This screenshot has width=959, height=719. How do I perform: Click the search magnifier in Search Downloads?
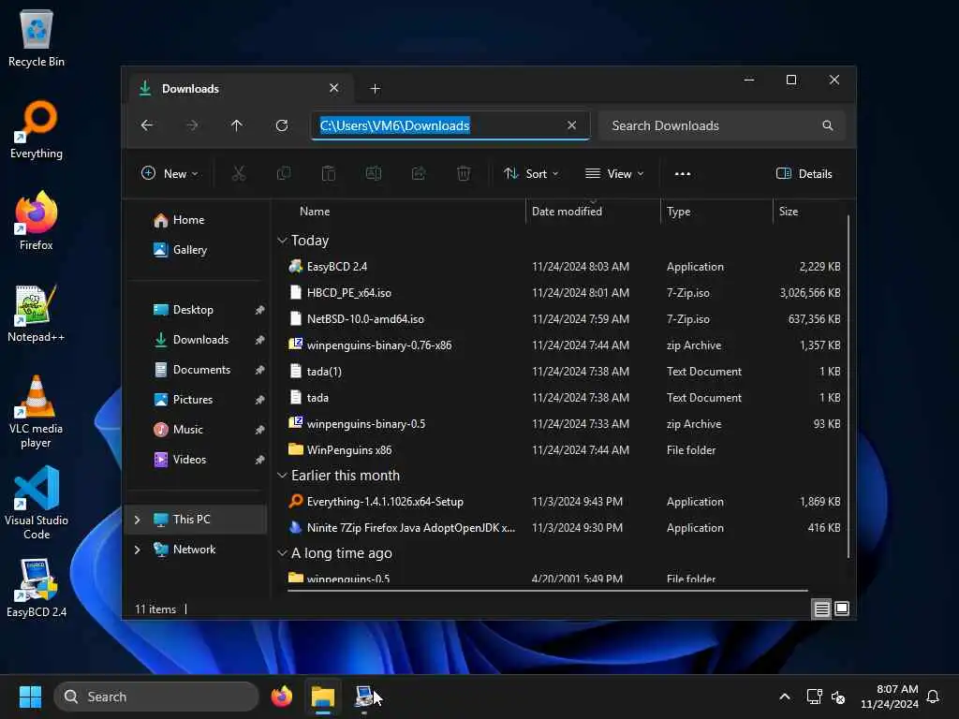click(828, 125)
